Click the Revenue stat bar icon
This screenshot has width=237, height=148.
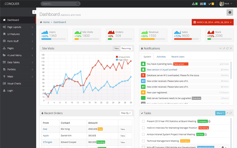coord(144,32)
